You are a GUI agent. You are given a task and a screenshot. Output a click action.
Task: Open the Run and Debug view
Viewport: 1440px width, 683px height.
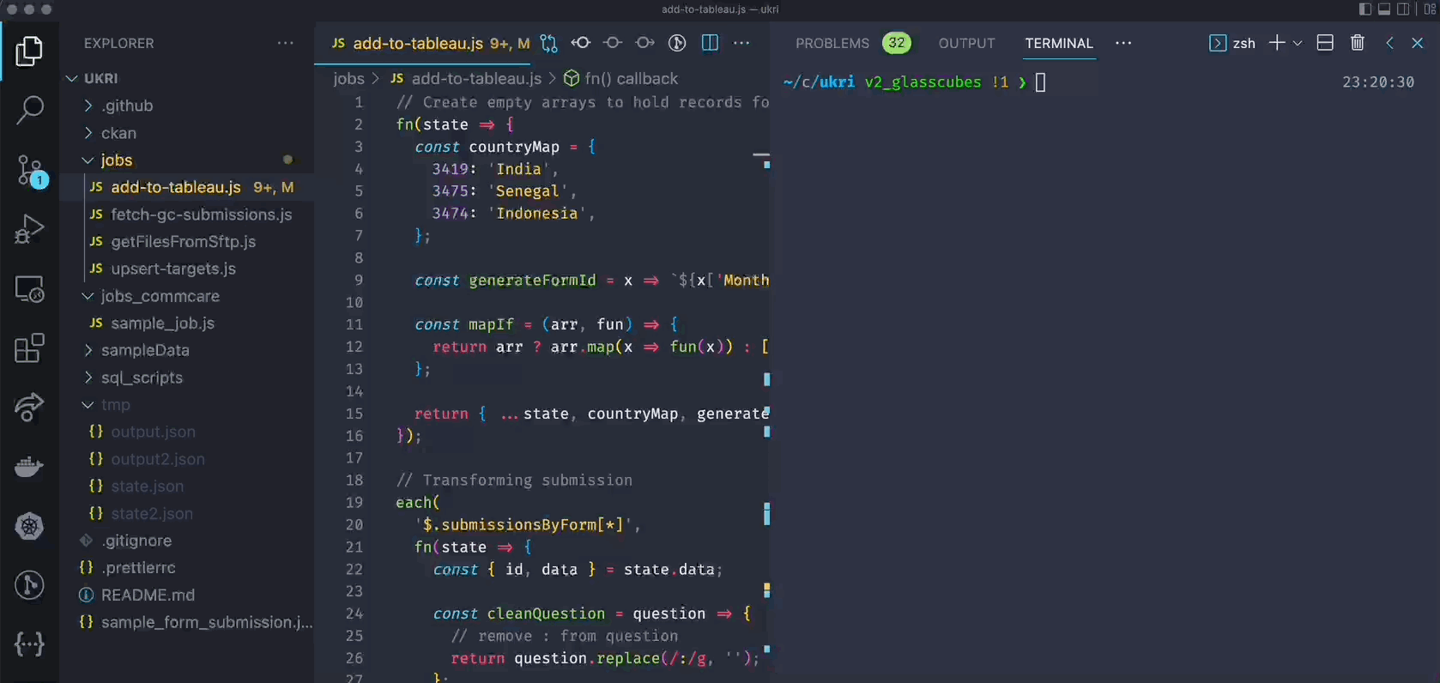pos(29,230)
